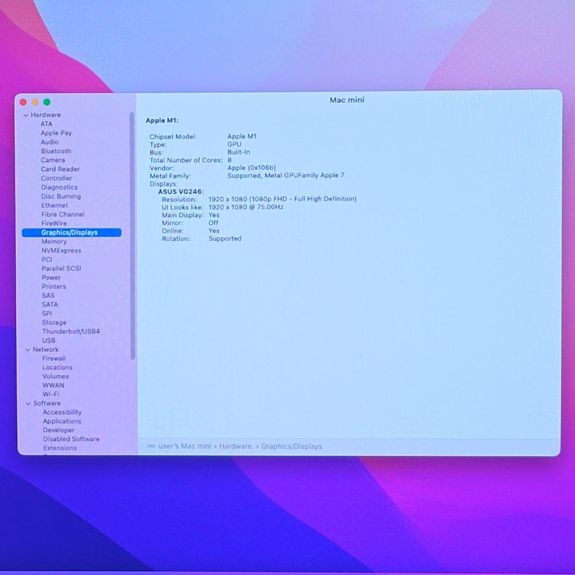575x575 pixels.
Task: Click the "Apple M1:" heading
Action: pos(162,121)
